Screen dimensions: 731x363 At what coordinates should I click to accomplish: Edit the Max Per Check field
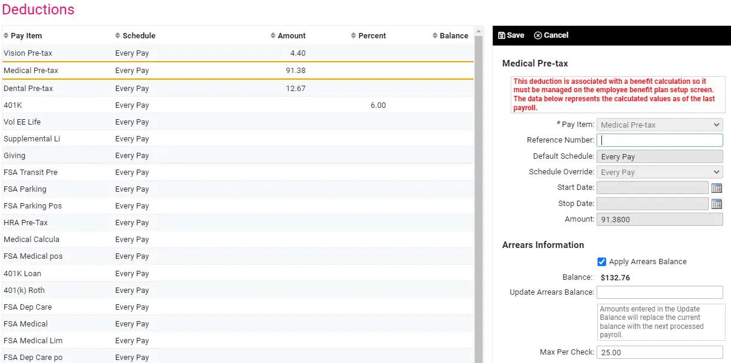[660, 352]
